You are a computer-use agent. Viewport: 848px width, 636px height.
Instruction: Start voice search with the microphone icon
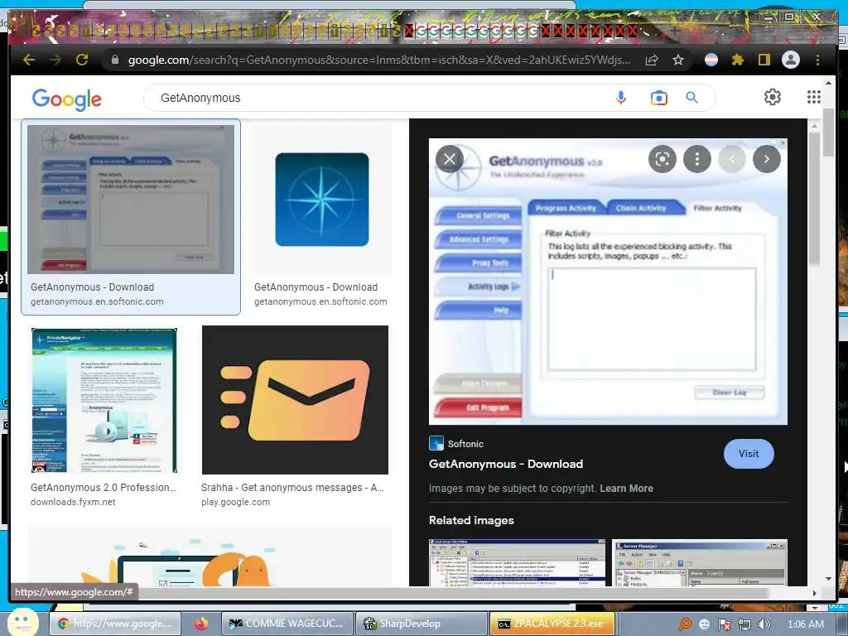click(x=621, y=98)
